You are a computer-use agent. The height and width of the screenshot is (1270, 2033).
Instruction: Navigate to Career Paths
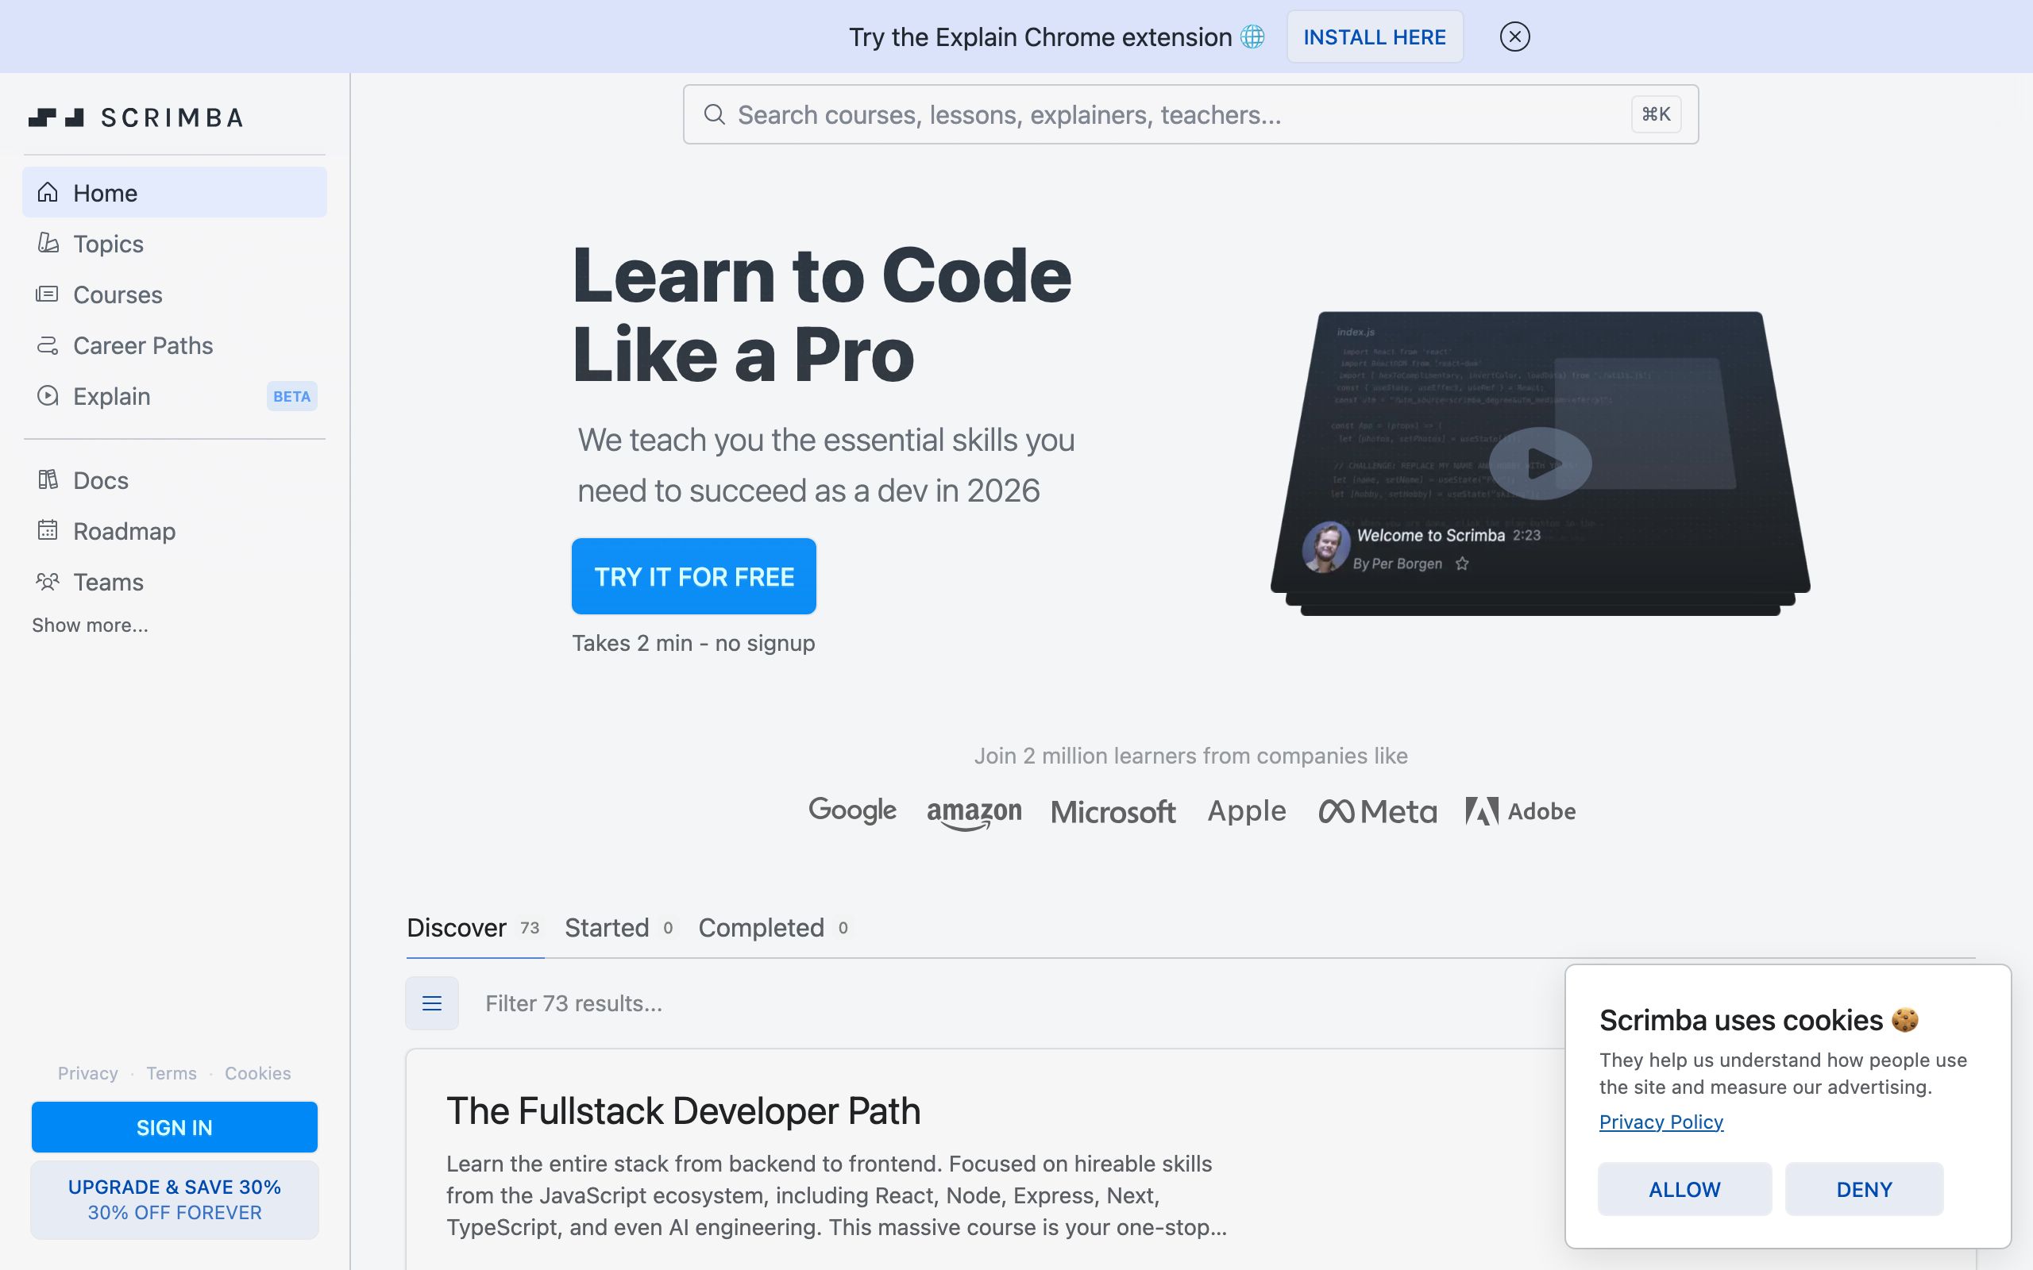point(175,345)
